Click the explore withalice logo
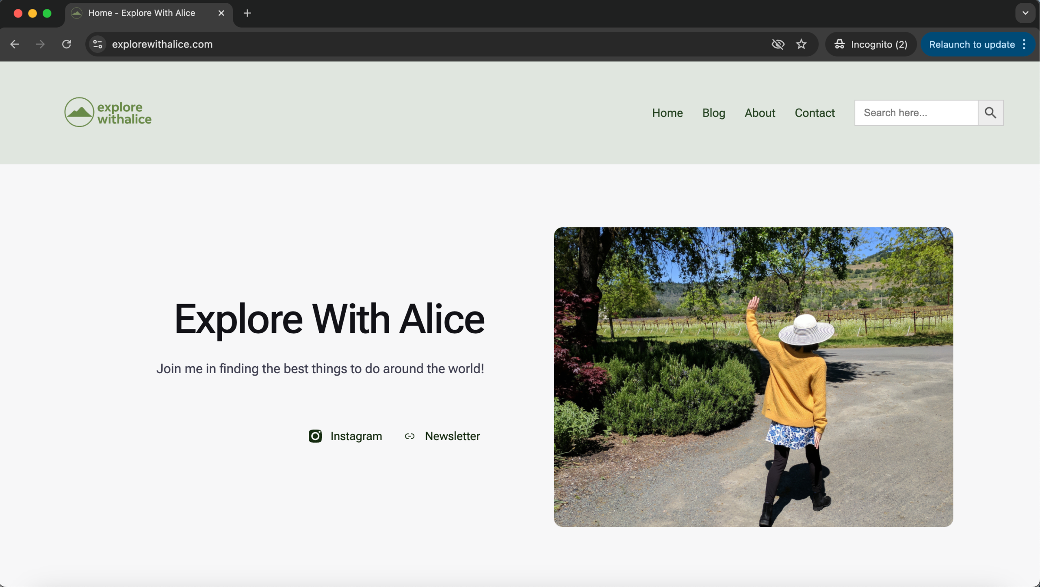 (108, 112)
